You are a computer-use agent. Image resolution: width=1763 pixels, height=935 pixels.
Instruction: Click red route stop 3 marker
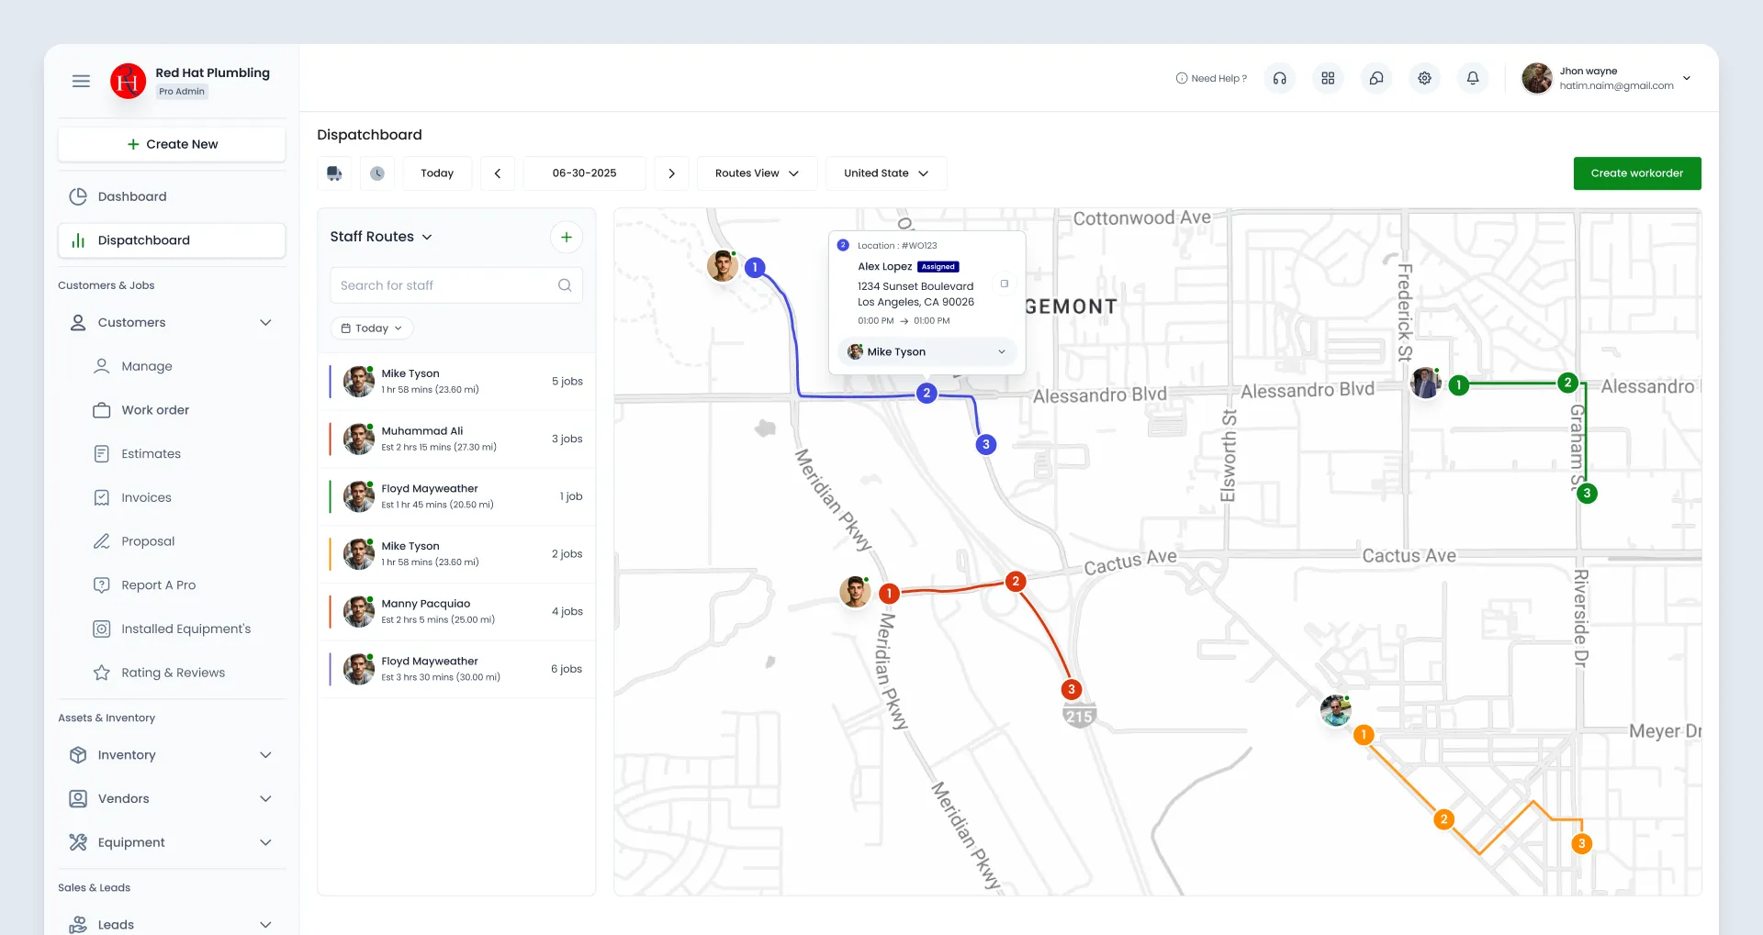click(x=1071, y=689)
